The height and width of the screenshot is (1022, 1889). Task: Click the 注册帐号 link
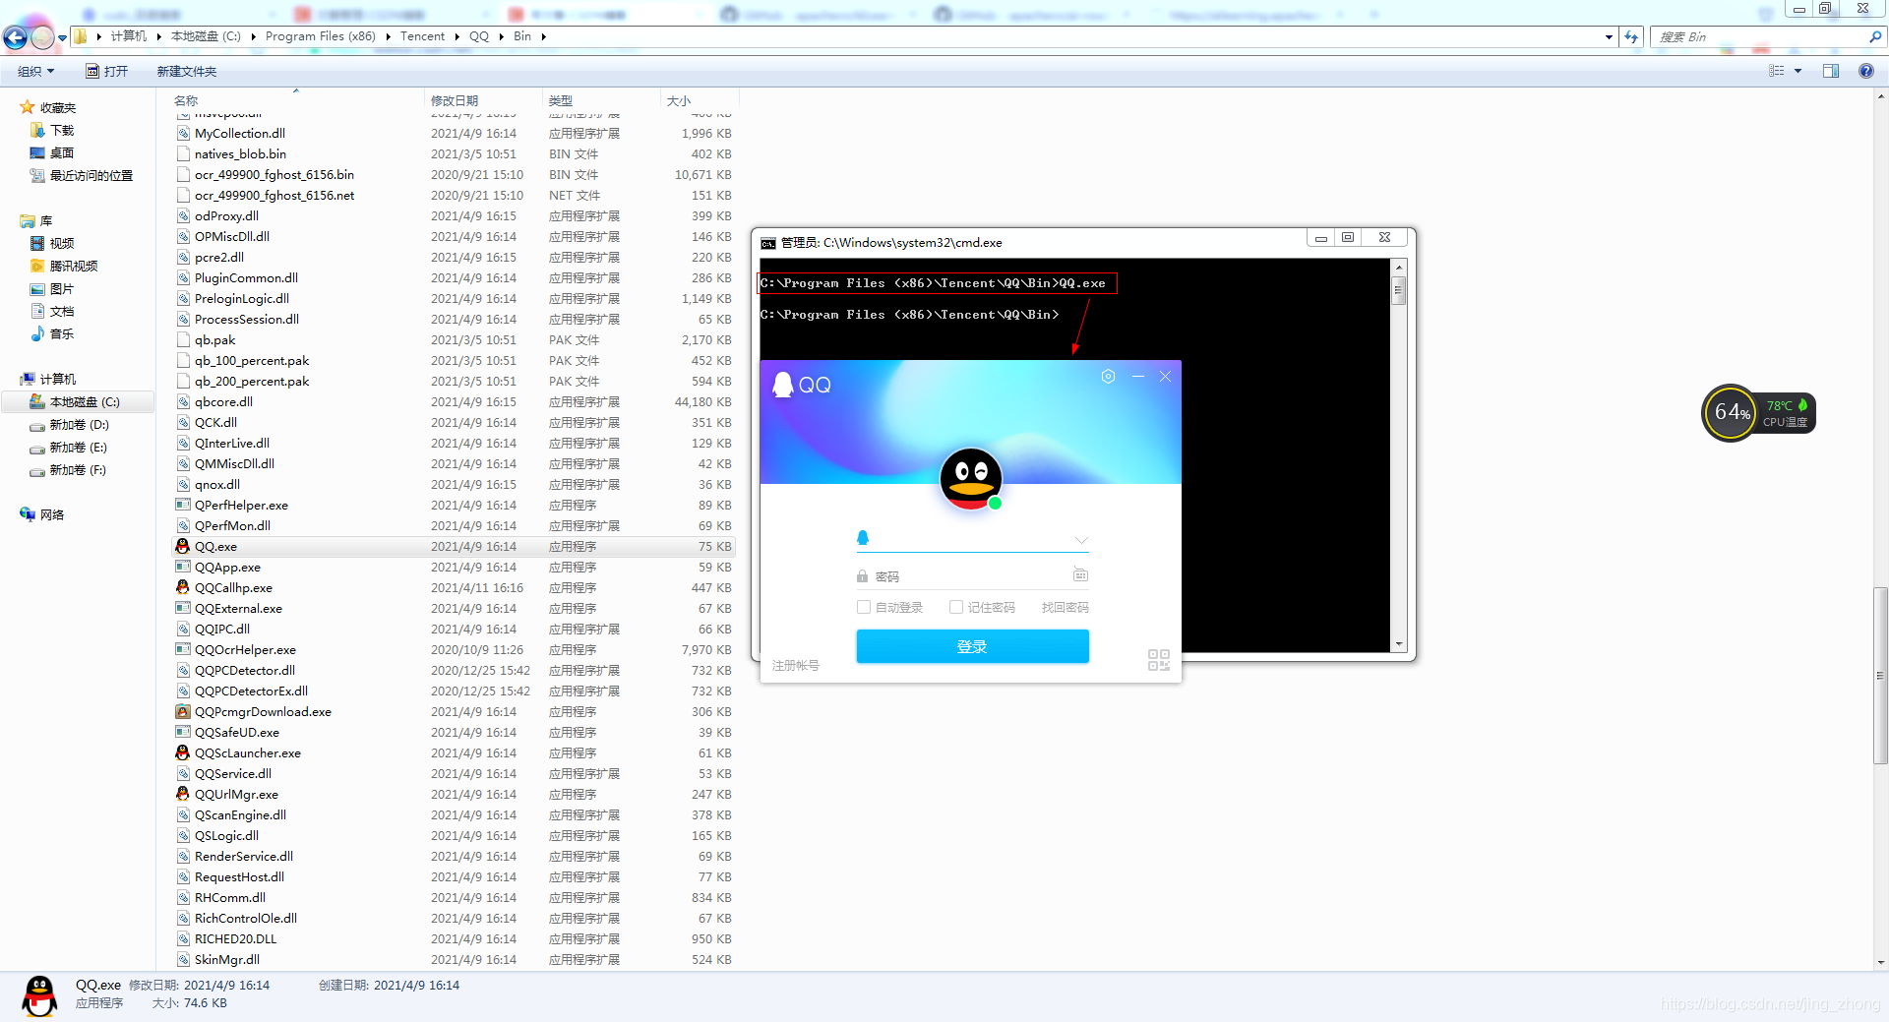tap(796, 666)
